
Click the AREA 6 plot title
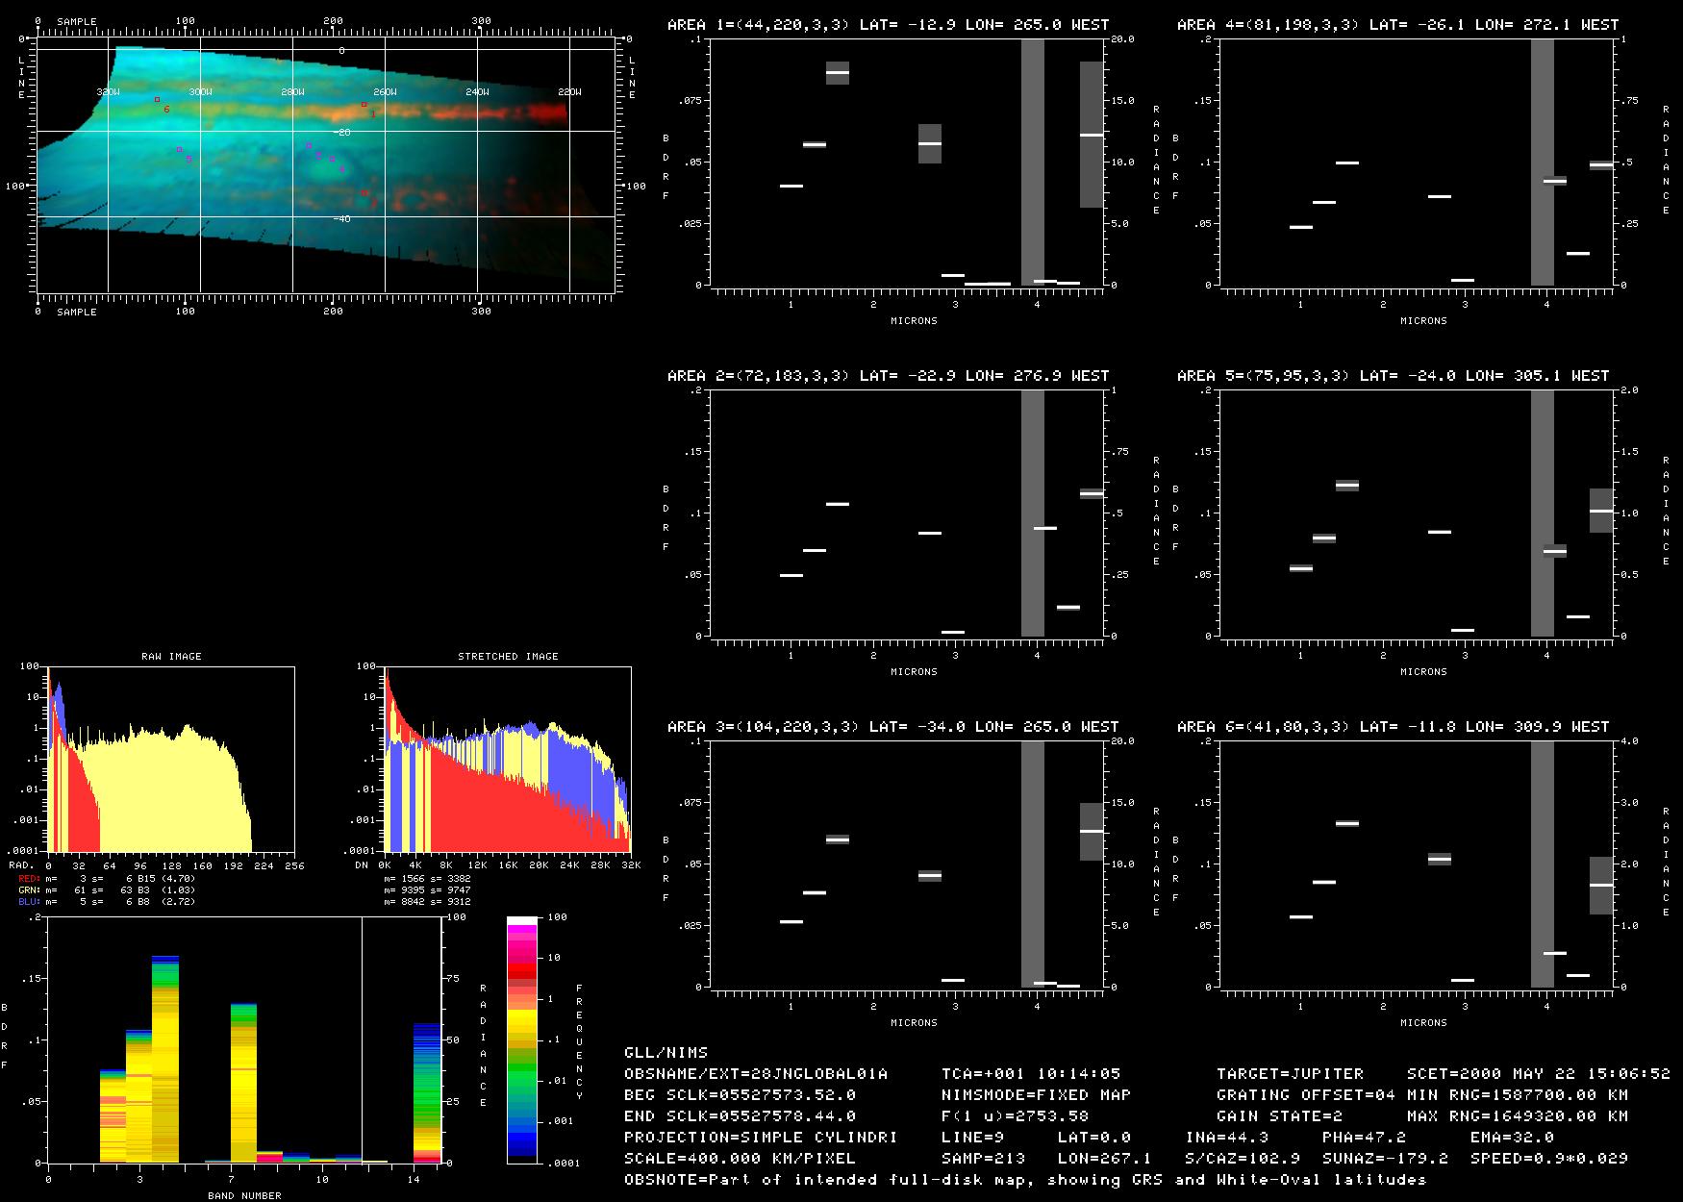click(1393, 726)
